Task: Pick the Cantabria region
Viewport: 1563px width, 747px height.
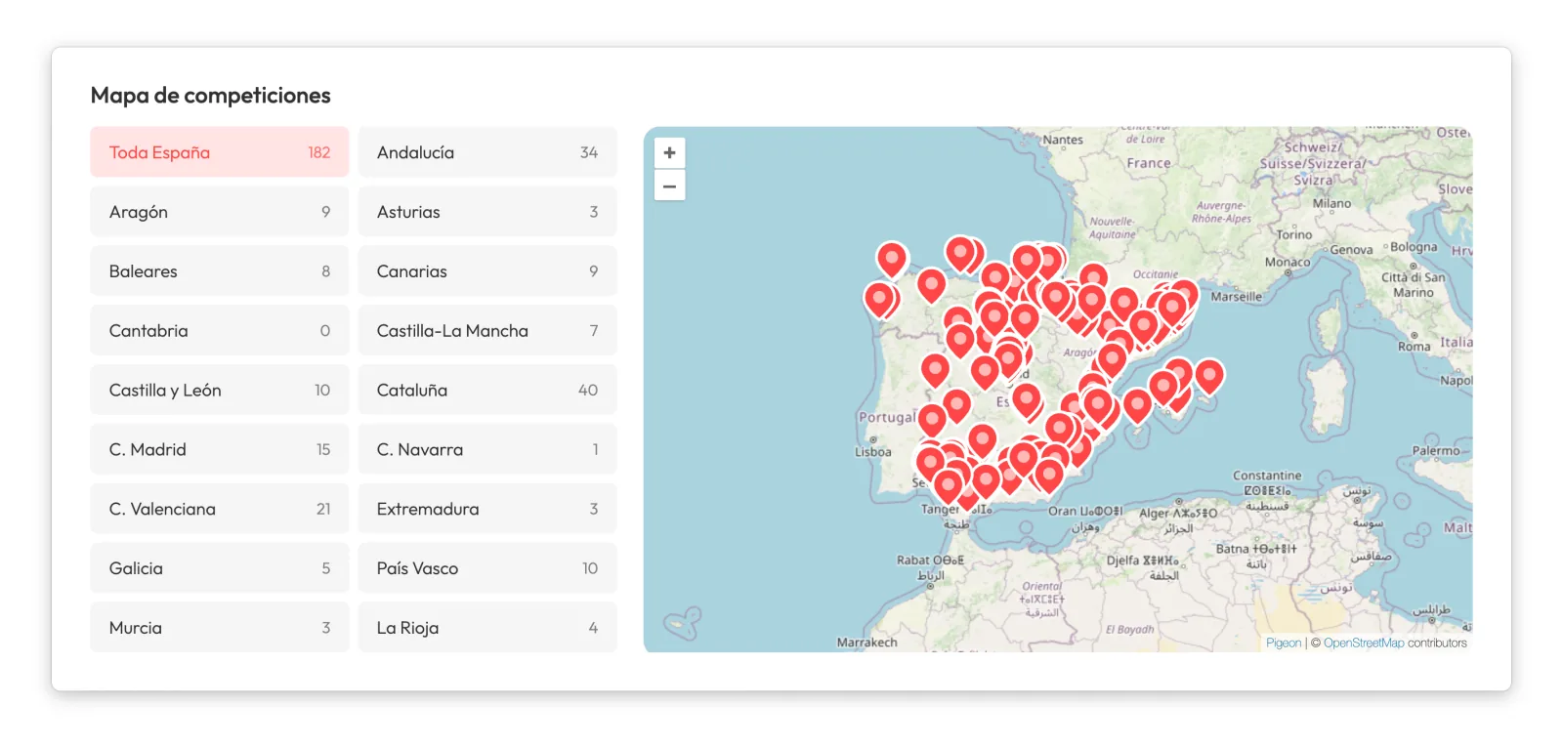Action: tap(220, 331)
